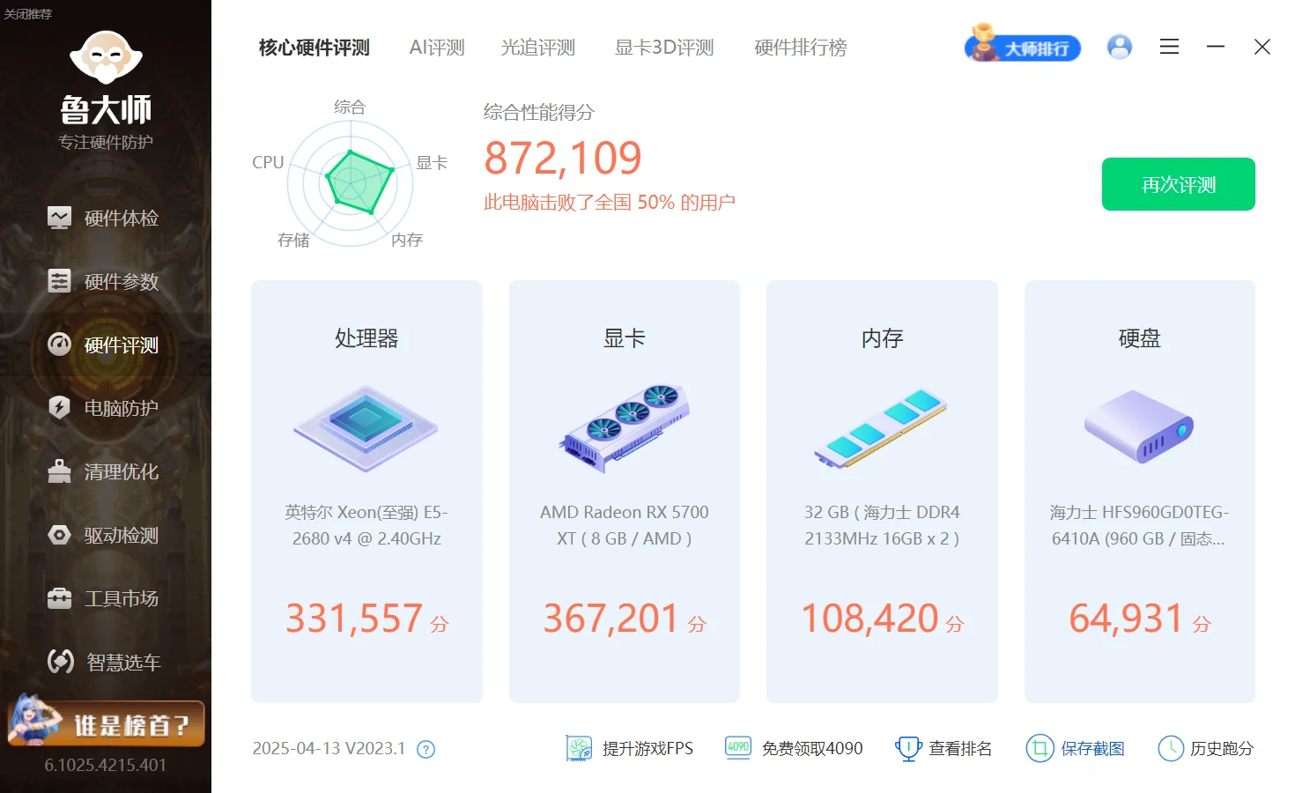Open the 大师排行 master ranking badge
The image size is (1295, 793).
(1022, 47)
